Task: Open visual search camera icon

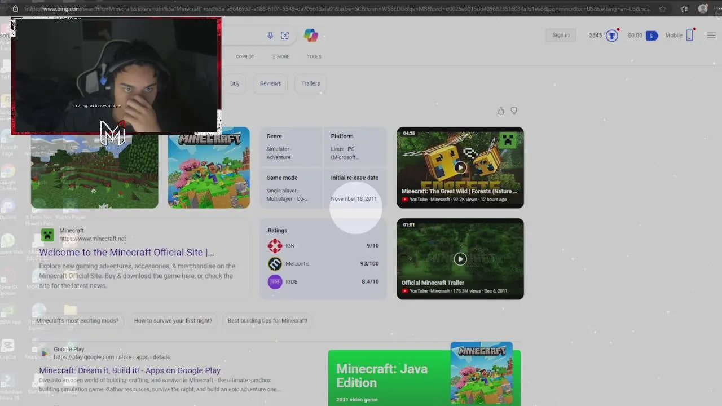Action: [285, 36]
